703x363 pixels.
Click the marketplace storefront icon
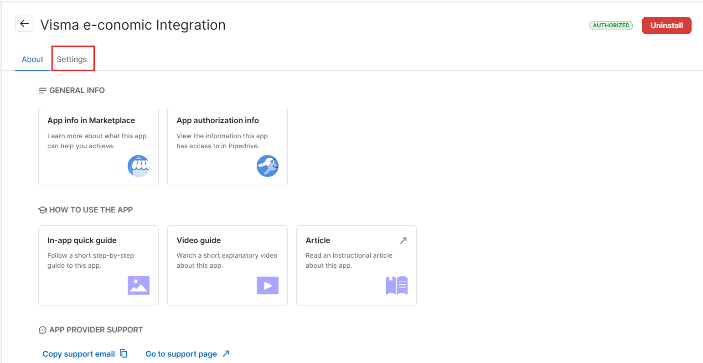[x=139, y=166]
